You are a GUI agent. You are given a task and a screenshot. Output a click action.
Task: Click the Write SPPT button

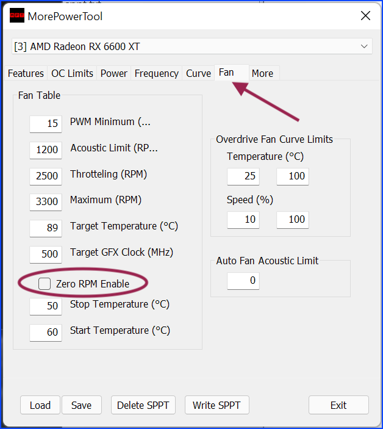point(217,405)
